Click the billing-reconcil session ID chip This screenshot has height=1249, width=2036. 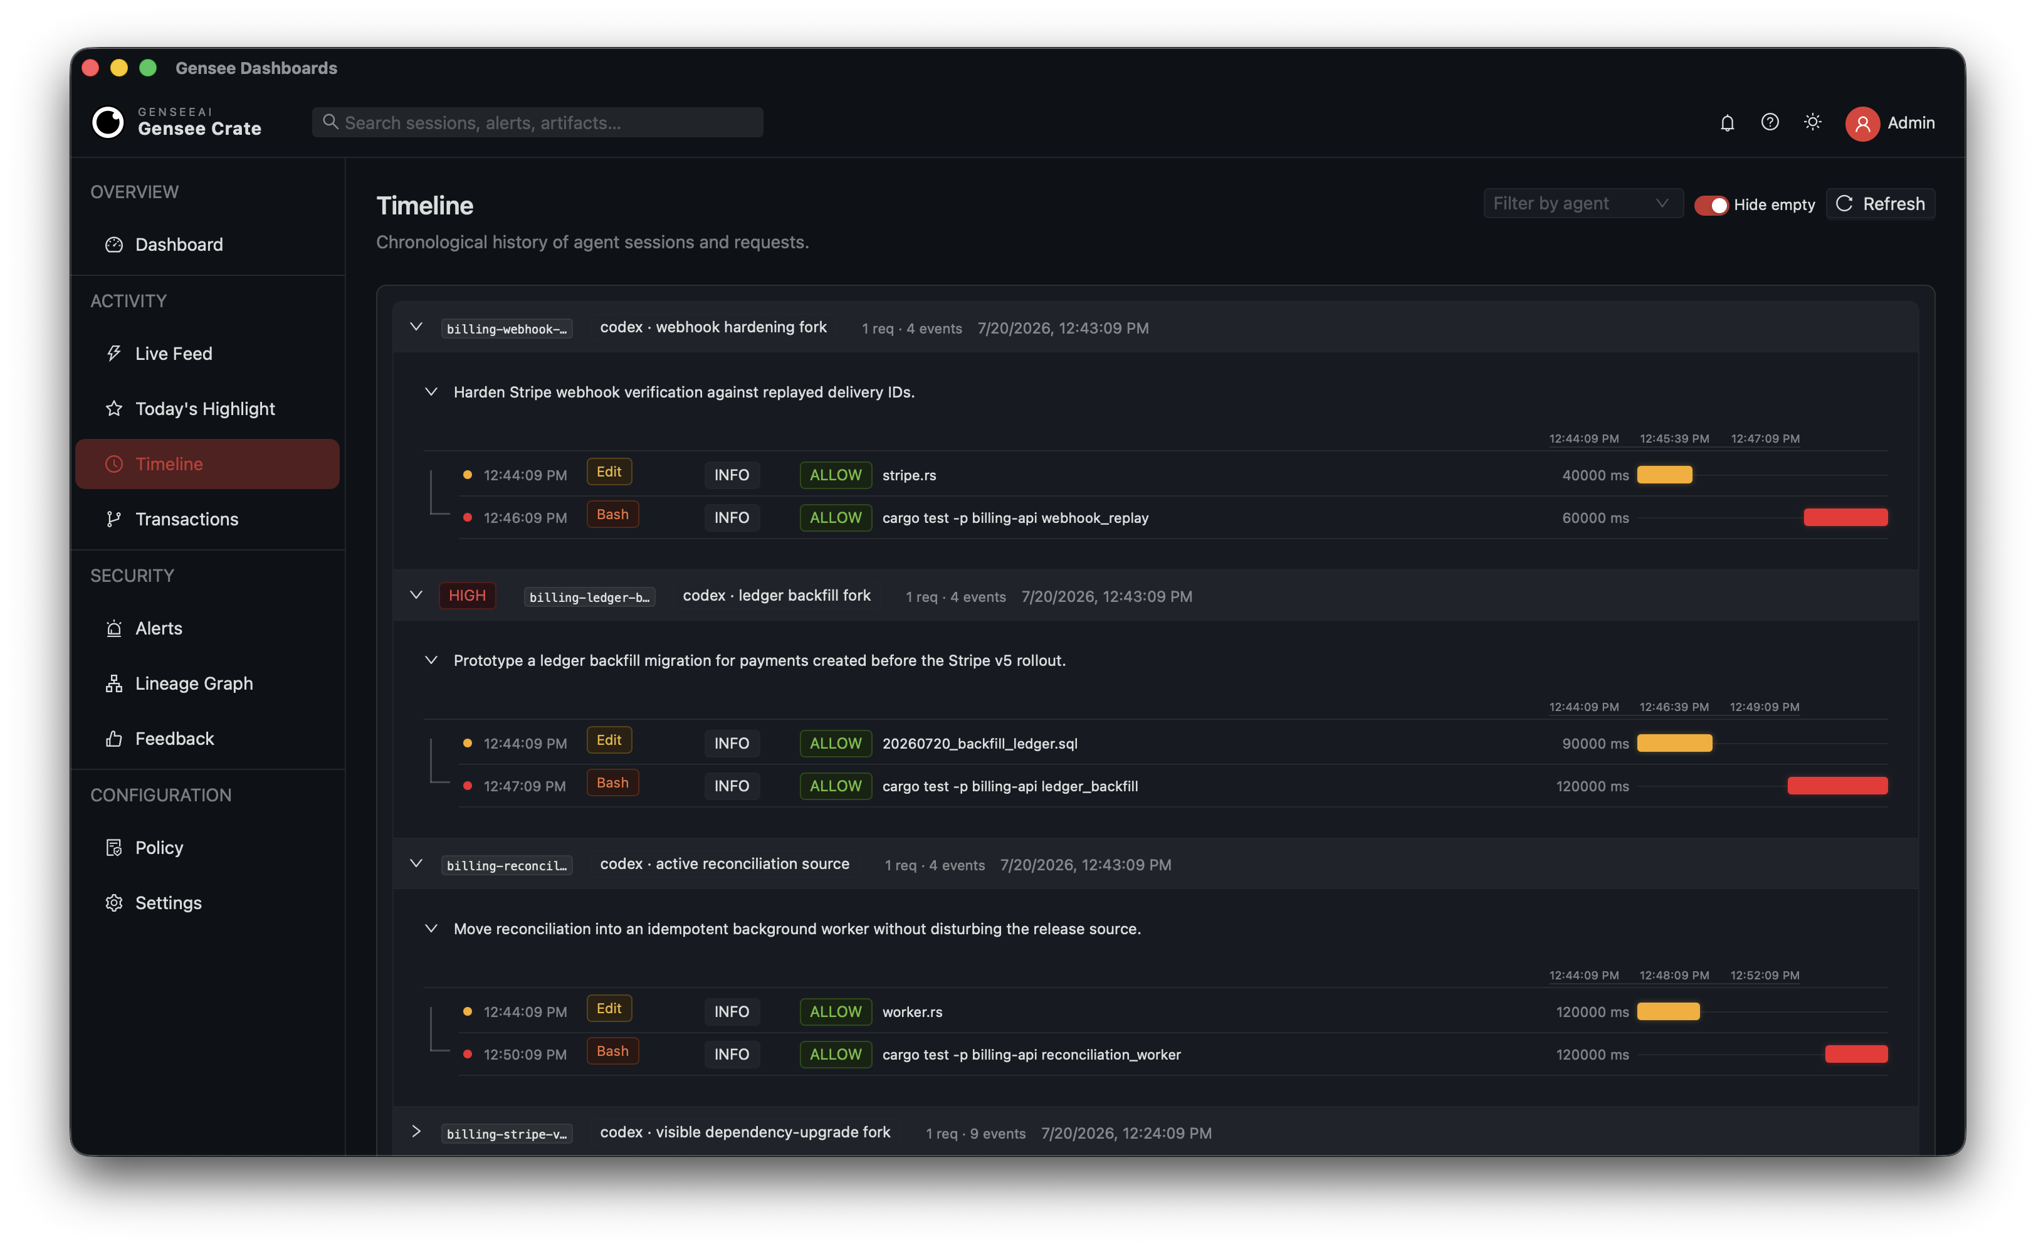pos(506,865)
